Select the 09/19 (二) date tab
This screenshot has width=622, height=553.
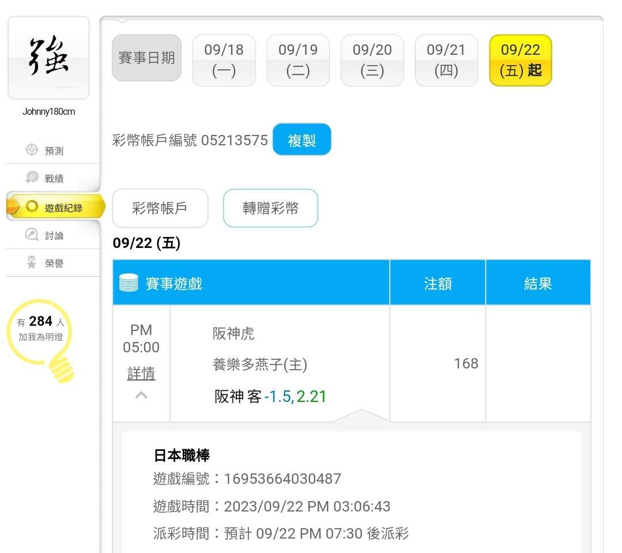coord(298,60)
